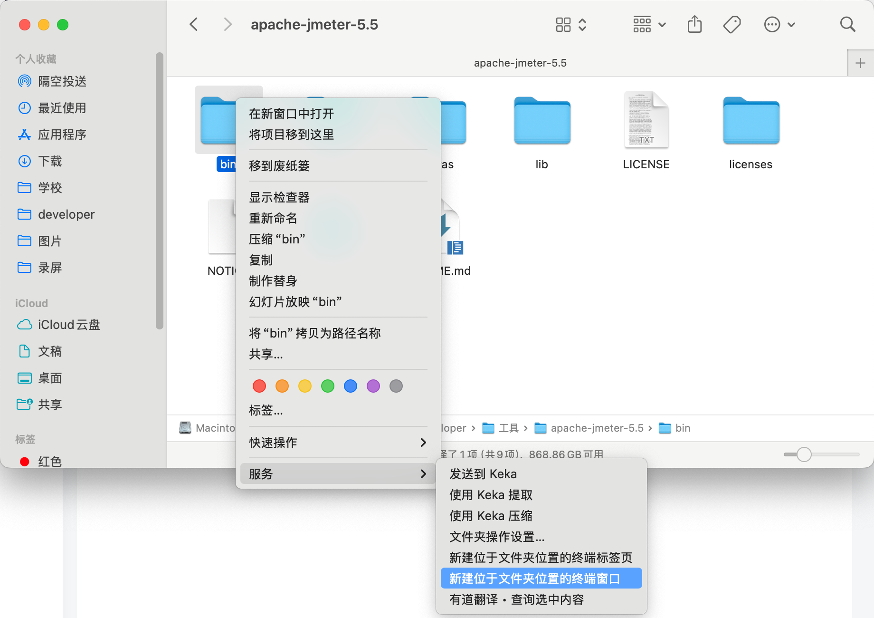Choose 新建位于文件夹位置的终端标签页

click(541, 558)
